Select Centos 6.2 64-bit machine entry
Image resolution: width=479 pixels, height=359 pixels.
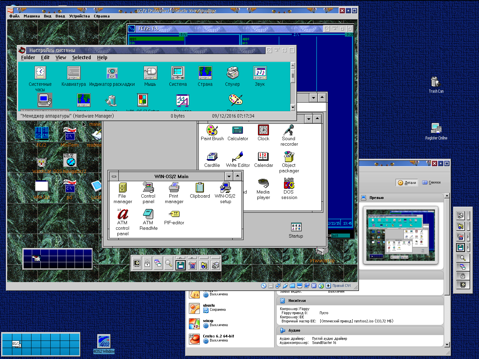pyautogui.click(x=230, y=338)
